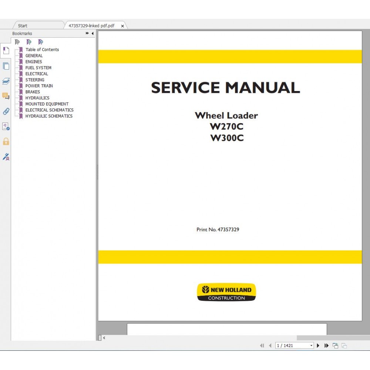Click the New Holland Construction logo
370x370 pixels.
(226, 292)
